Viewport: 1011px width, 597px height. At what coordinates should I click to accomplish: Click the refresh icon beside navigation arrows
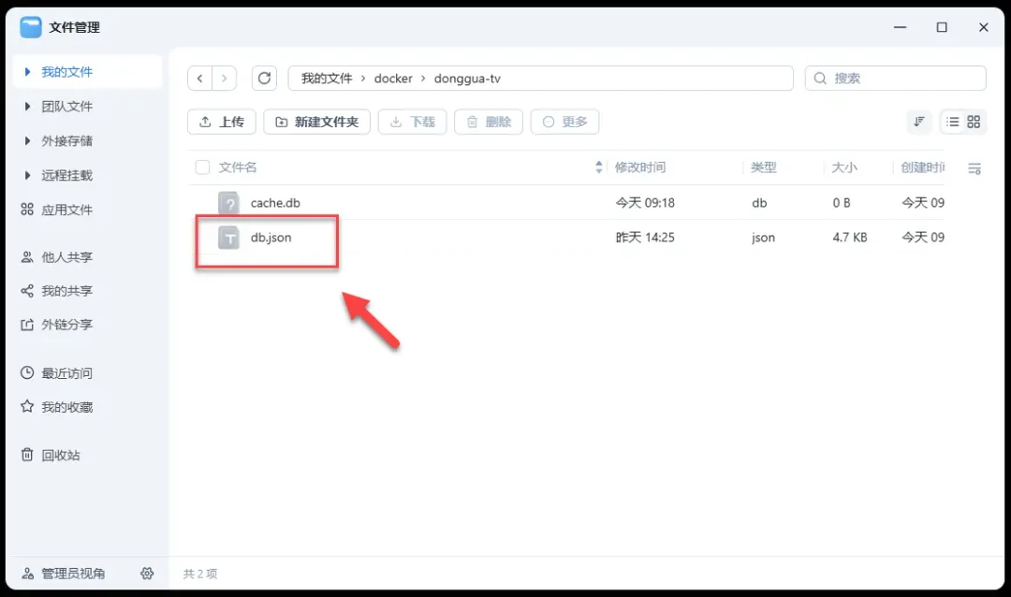(265, 79)
